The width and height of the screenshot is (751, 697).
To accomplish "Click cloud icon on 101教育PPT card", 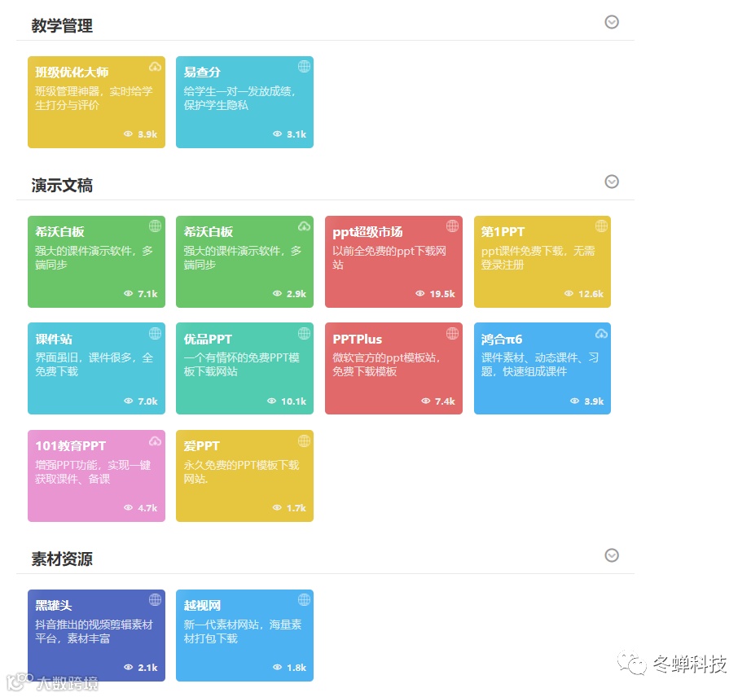I will click(155, 441).
